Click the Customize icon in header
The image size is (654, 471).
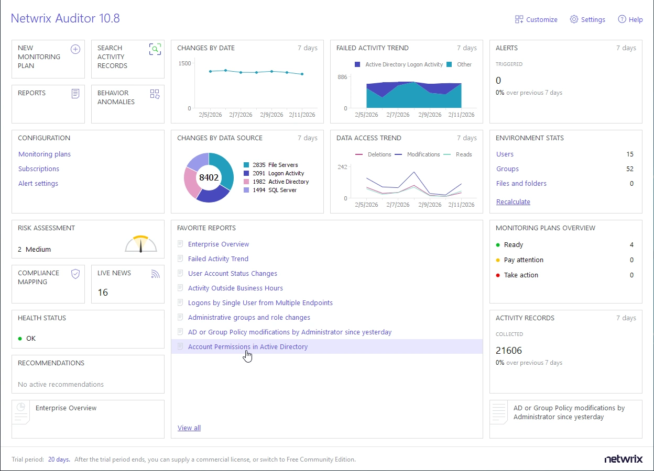pyautogui.click(x=519, y=19)
